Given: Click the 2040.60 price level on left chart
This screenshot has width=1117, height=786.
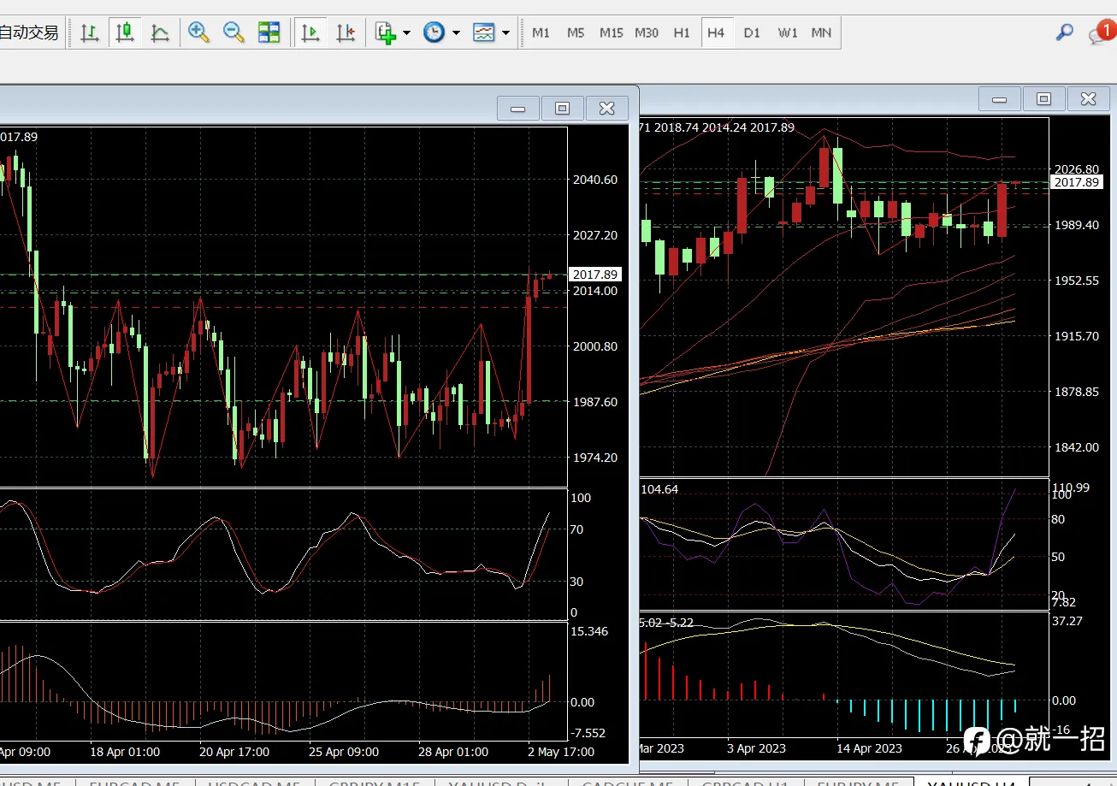Looking at the screenshot, I should (595, 180).
